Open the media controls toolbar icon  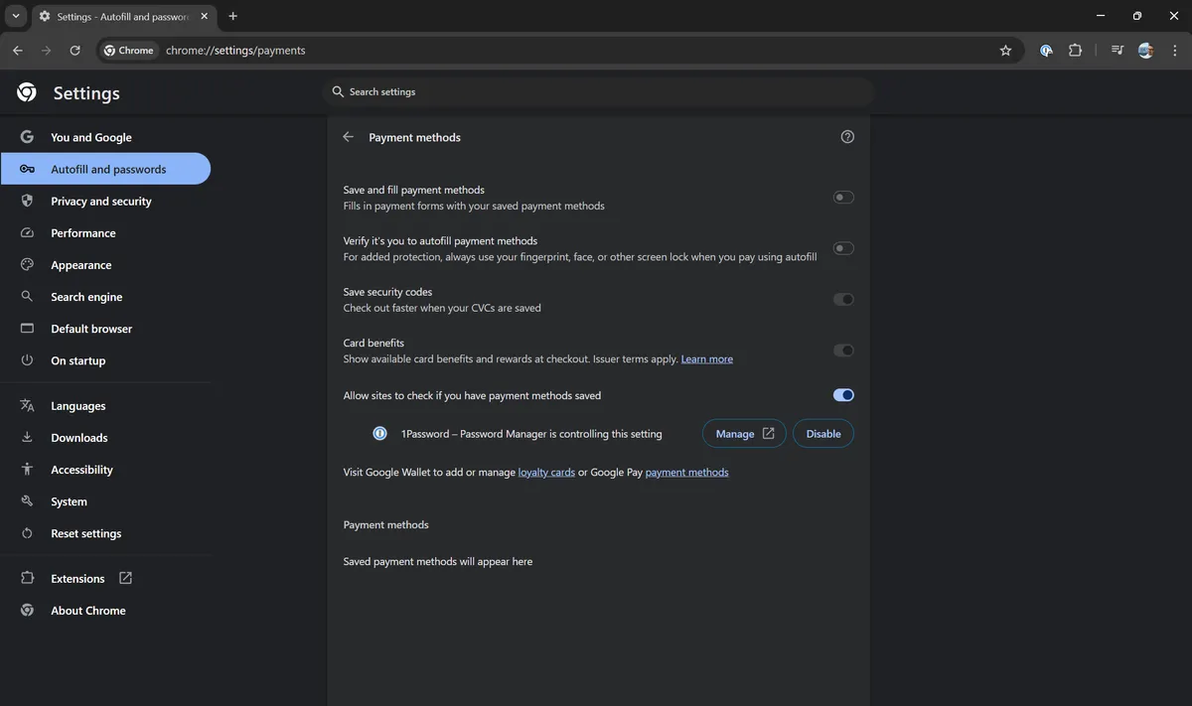(1117, 51)
